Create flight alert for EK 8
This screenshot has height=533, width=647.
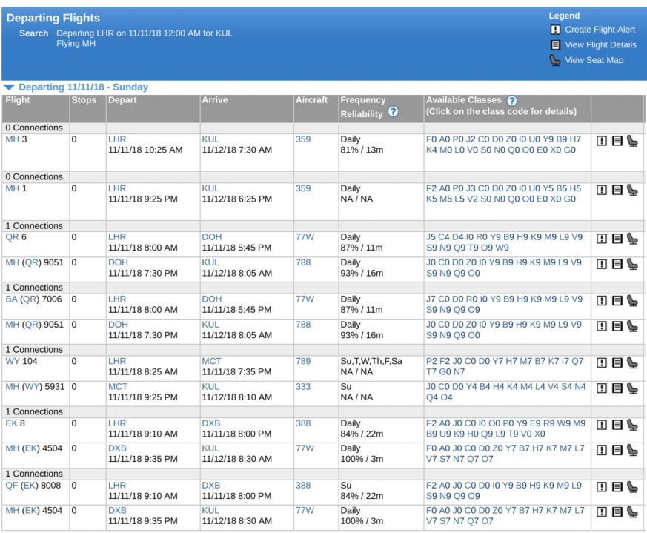click(602, 425)
